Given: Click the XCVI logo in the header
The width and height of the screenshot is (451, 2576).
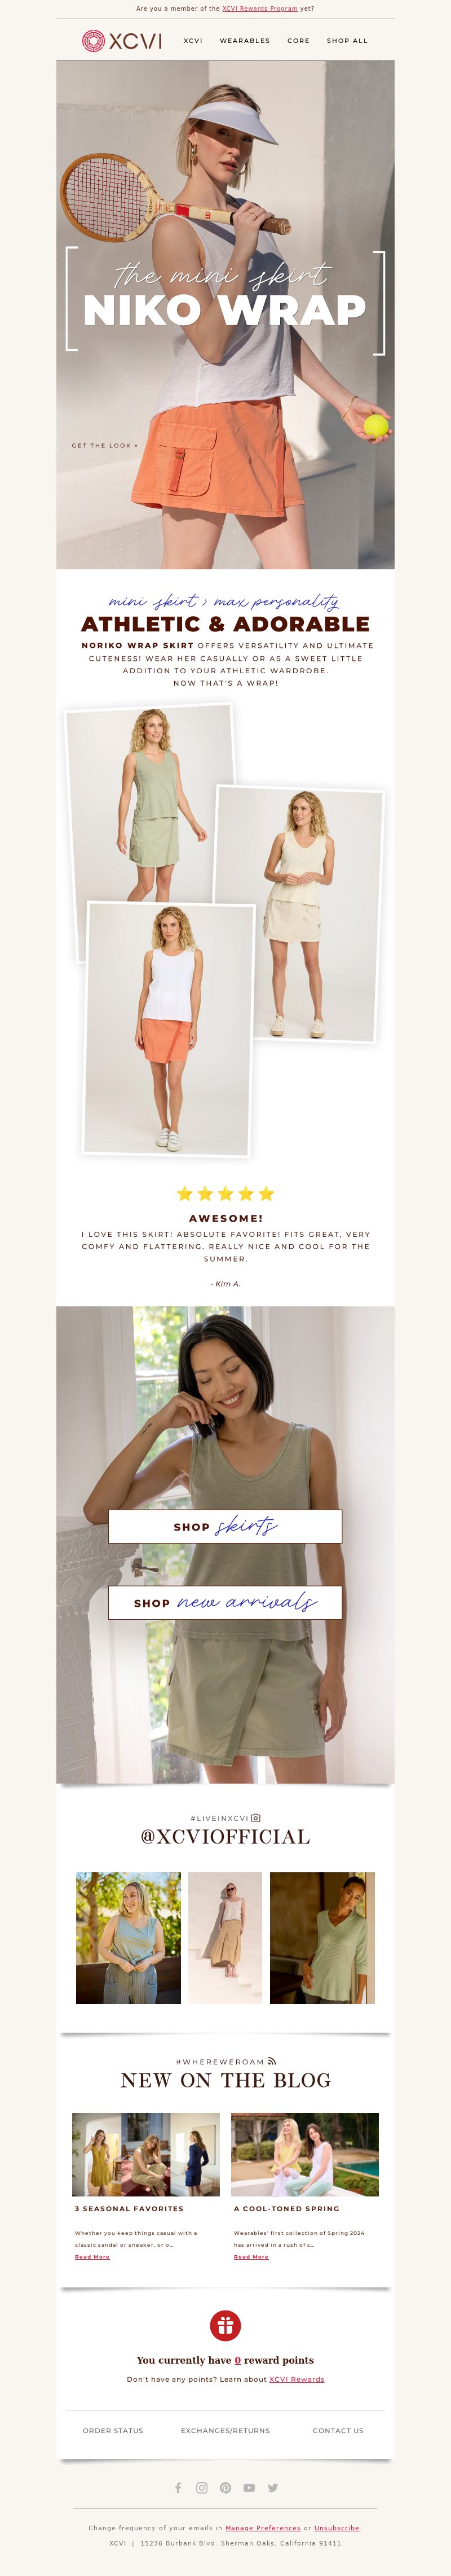Looking at the screenshot, I should tap(122, 41).
